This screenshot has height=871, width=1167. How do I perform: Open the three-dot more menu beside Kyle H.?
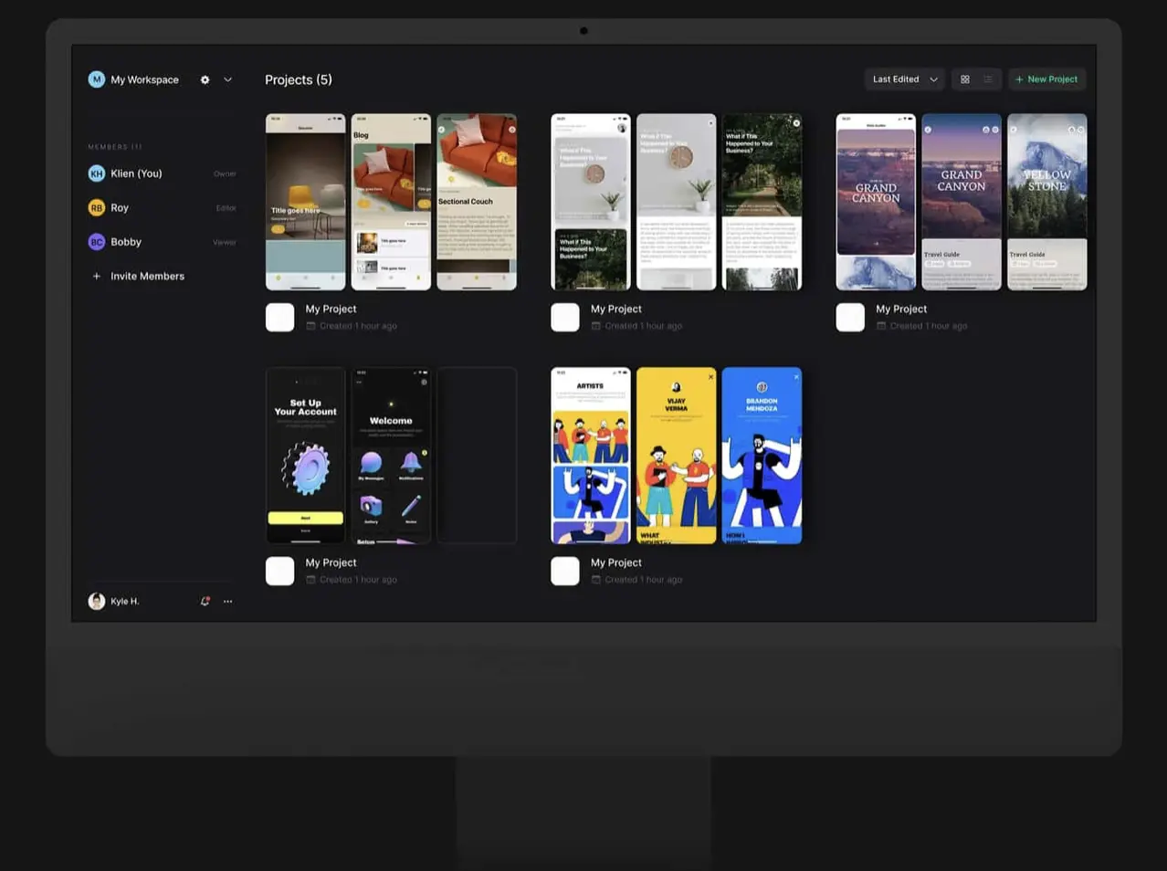(x=227, y=601)
